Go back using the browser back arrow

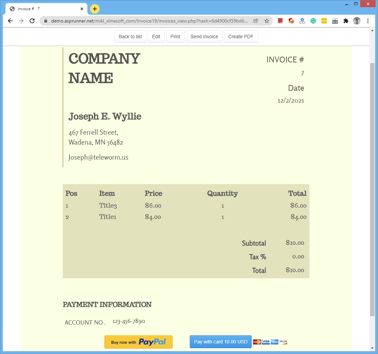pos(10,21)
